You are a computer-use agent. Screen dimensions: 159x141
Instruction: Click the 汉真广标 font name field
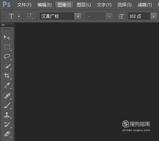point(57,16)
